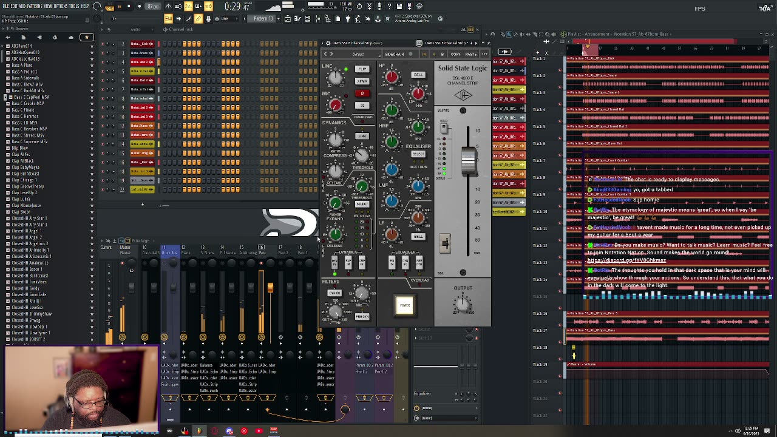Click the globe icon next to the news panel

[x=441, y=19]
